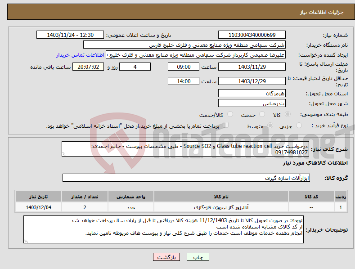Screen dimensions: 355x269
Task: Click the ردیف column header
Action: coord(341,197)
